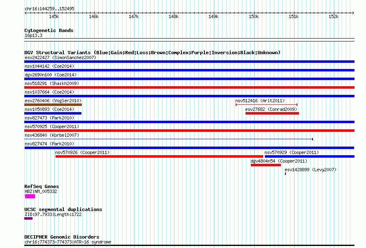366x248 pixels.
Task: Click the DGV Structural Variants track title
Action: [152, 53]
